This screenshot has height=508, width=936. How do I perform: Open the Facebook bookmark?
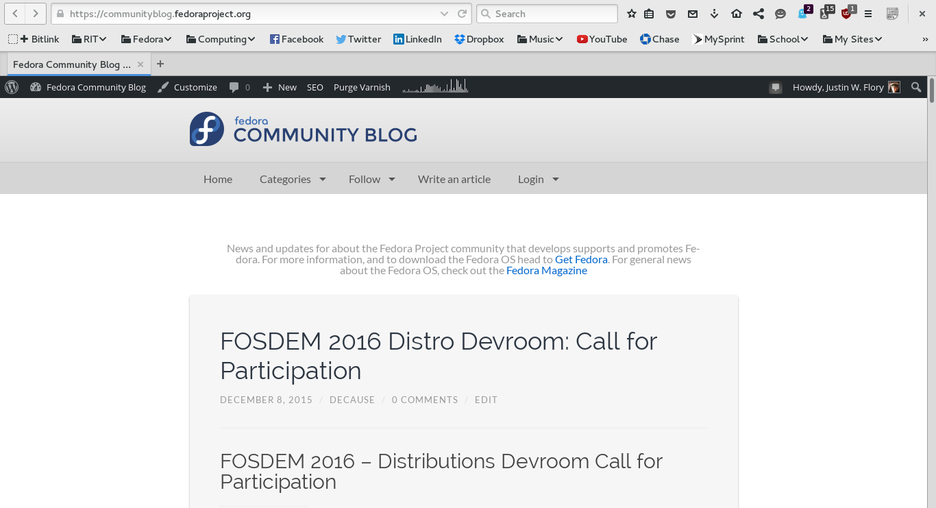[296, 39]
